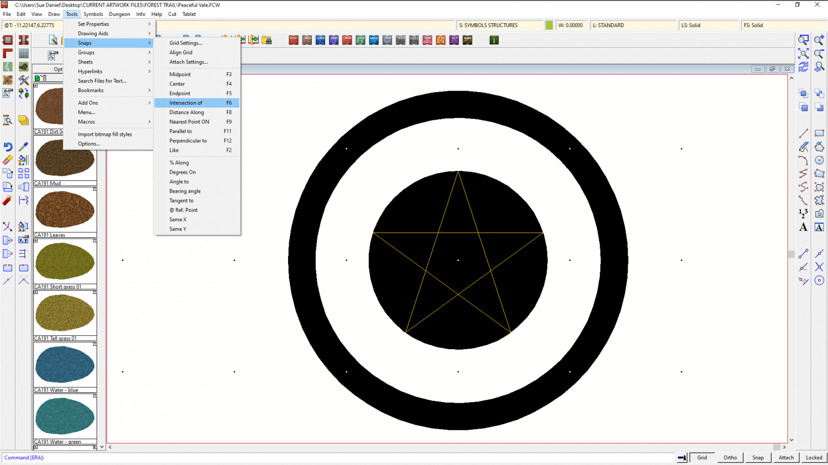Expand the Add Ons submenu
The height and width of the screenshot is (465, 828).
point(108,103)
